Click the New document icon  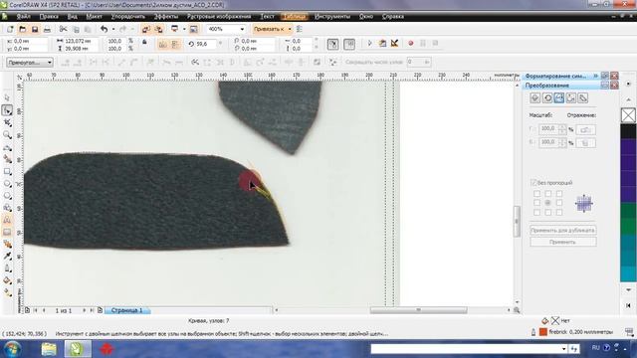10,29
